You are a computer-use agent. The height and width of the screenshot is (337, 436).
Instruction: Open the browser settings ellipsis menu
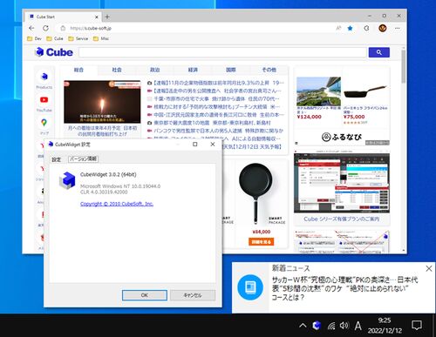(x=398, y=28)
